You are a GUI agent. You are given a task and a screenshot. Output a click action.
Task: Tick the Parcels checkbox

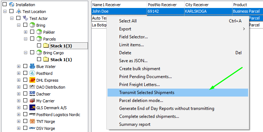click(32, 39)
